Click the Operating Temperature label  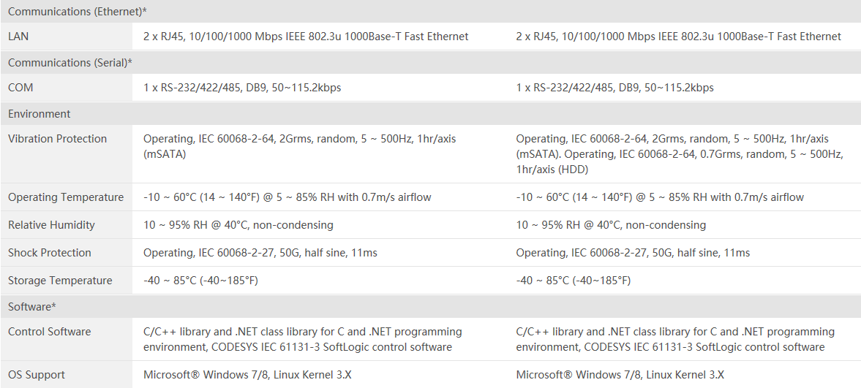(65, 197)
